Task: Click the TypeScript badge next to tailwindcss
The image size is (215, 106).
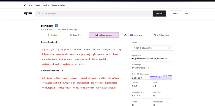Action: pyautogui.click(x=56, y=25)
